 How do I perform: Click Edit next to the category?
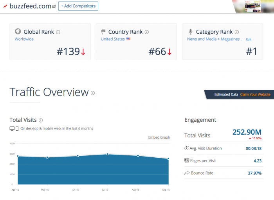point(249,40)
